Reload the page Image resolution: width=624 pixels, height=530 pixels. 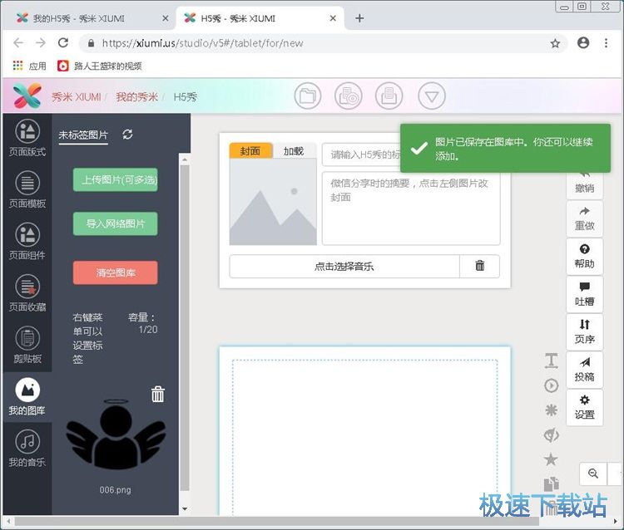(x=63, y=42)
